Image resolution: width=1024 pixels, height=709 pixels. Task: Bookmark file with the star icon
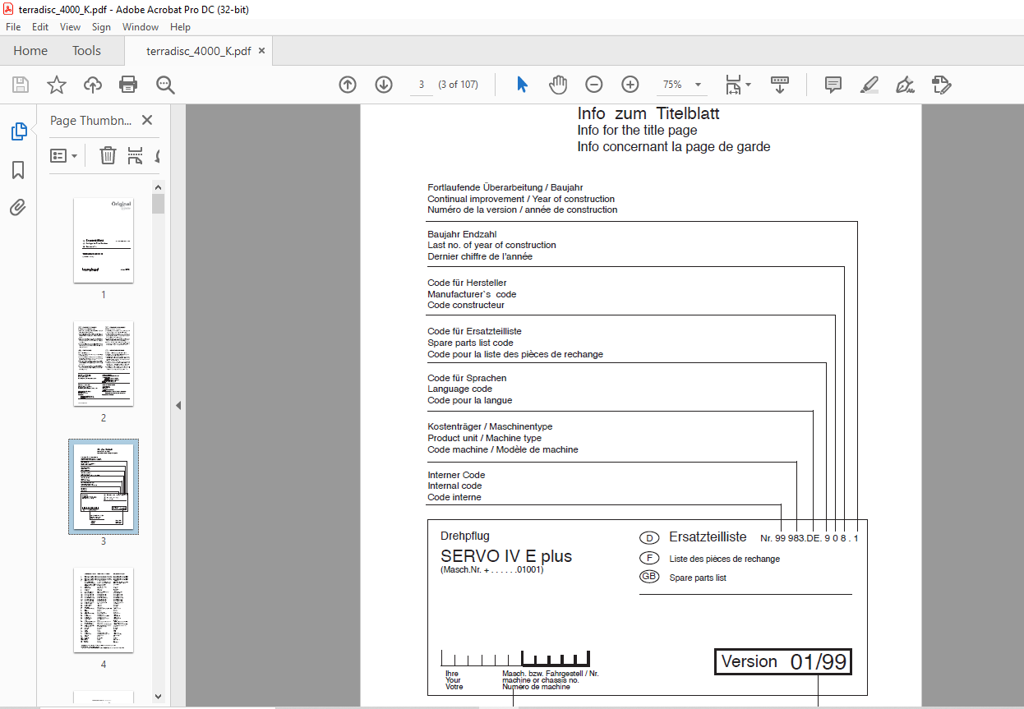click(56, 85)
